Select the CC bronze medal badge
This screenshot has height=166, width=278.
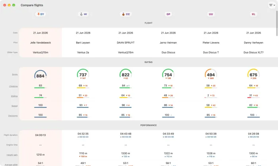pyautogui.click(x=126, y=14)
